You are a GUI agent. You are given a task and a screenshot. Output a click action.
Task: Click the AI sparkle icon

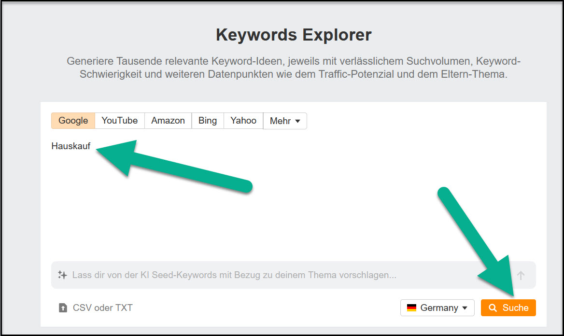[62, 275]
